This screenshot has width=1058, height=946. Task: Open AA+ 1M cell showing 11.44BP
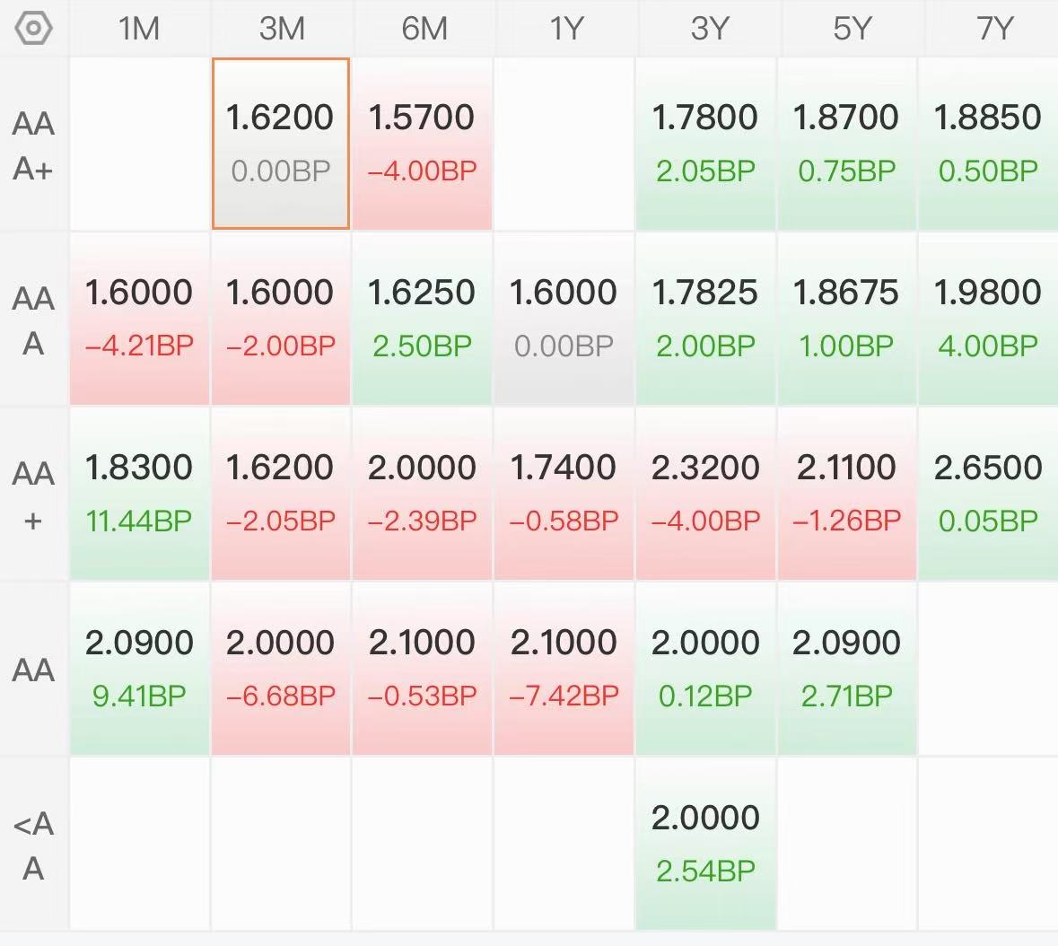pos(139,494)
